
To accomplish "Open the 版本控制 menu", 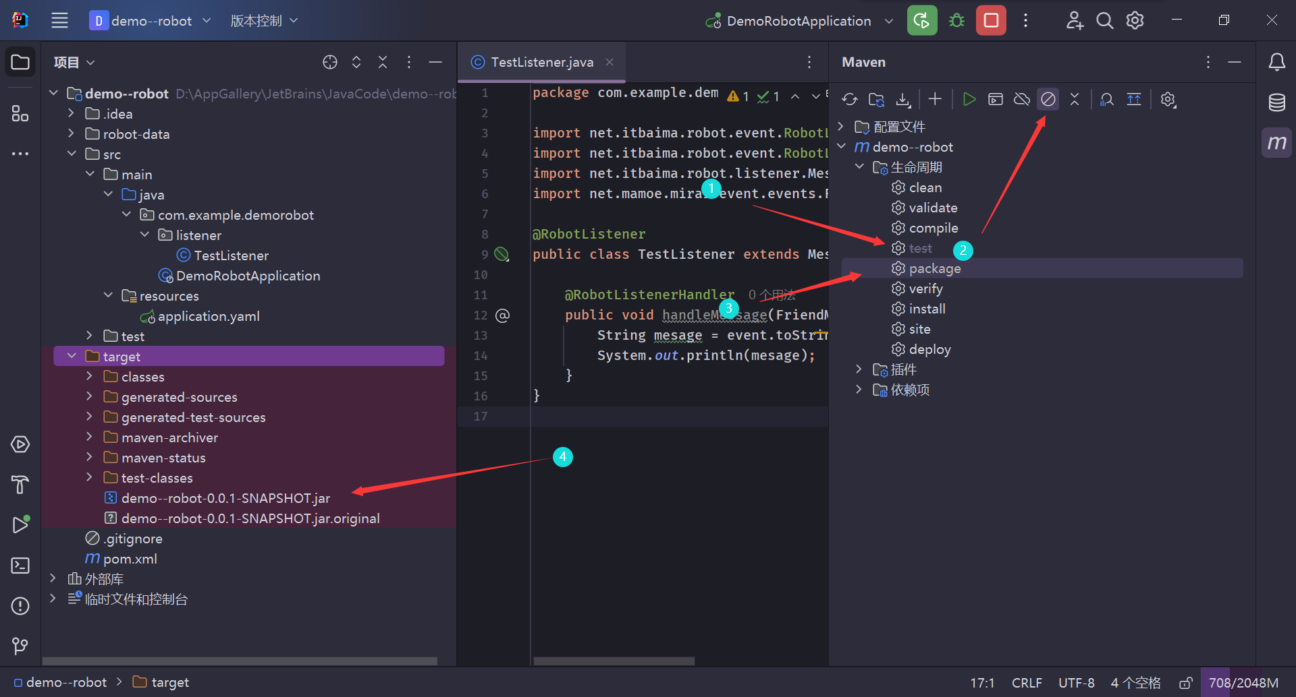I will (x=264, y=21).
